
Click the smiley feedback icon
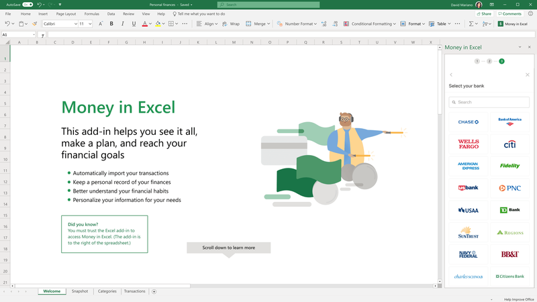(x=530, y=13)
